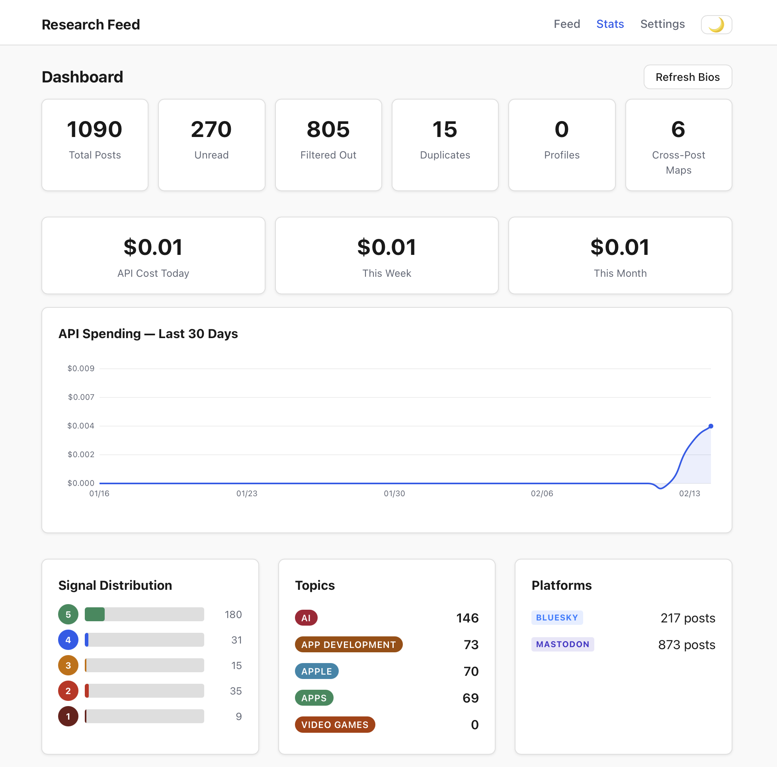Click the green signal 5 circle
This screenshot has width=777, height=767.
[x=68, y=614]
